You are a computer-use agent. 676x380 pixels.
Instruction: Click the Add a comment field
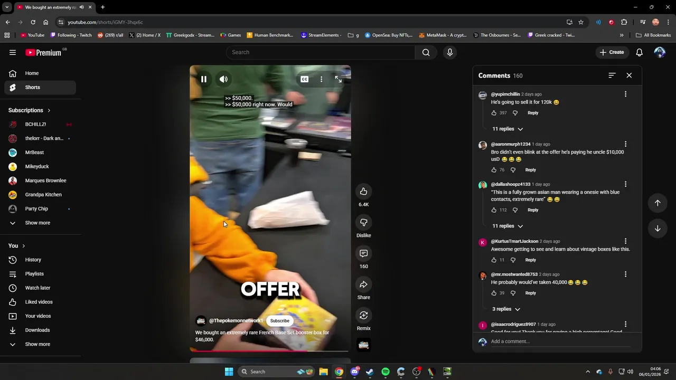click(x=560, y=341)
